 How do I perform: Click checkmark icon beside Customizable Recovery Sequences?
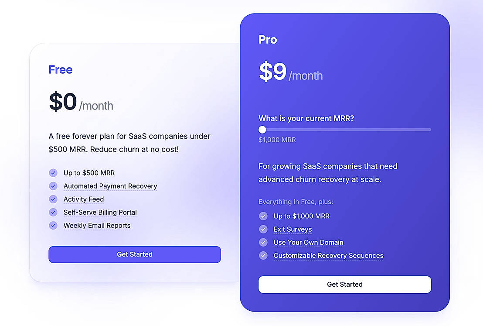pos(263,255)
